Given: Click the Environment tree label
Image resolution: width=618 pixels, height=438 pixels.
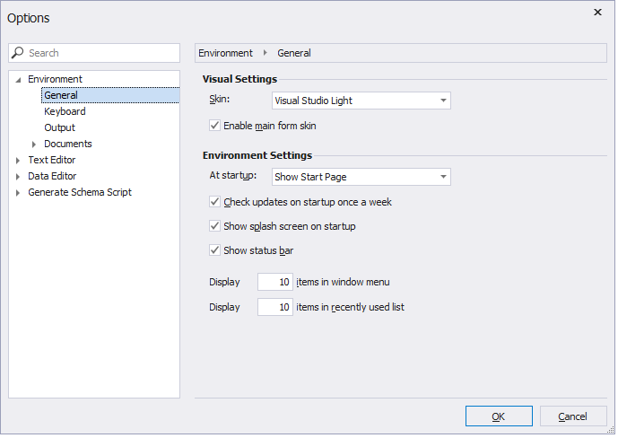Looking at the screenshot, I should [56, 80].
